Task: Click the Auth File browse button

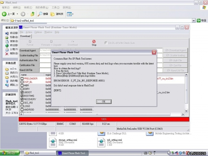Action: (x=175, y=60)
